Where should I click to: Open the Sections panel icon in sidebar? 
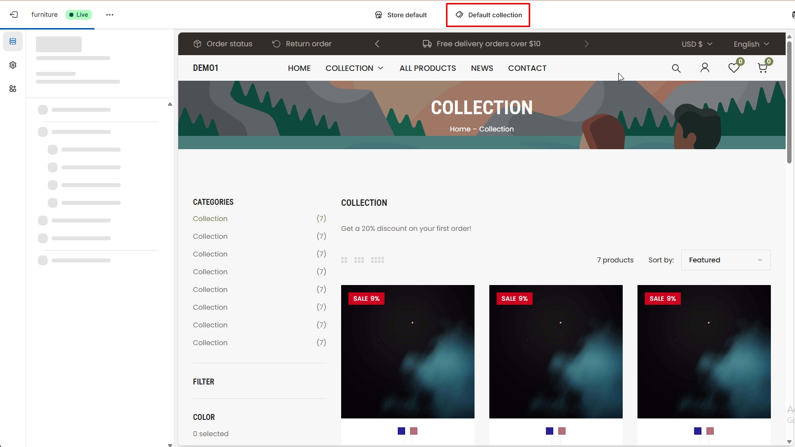coord(13,41)
